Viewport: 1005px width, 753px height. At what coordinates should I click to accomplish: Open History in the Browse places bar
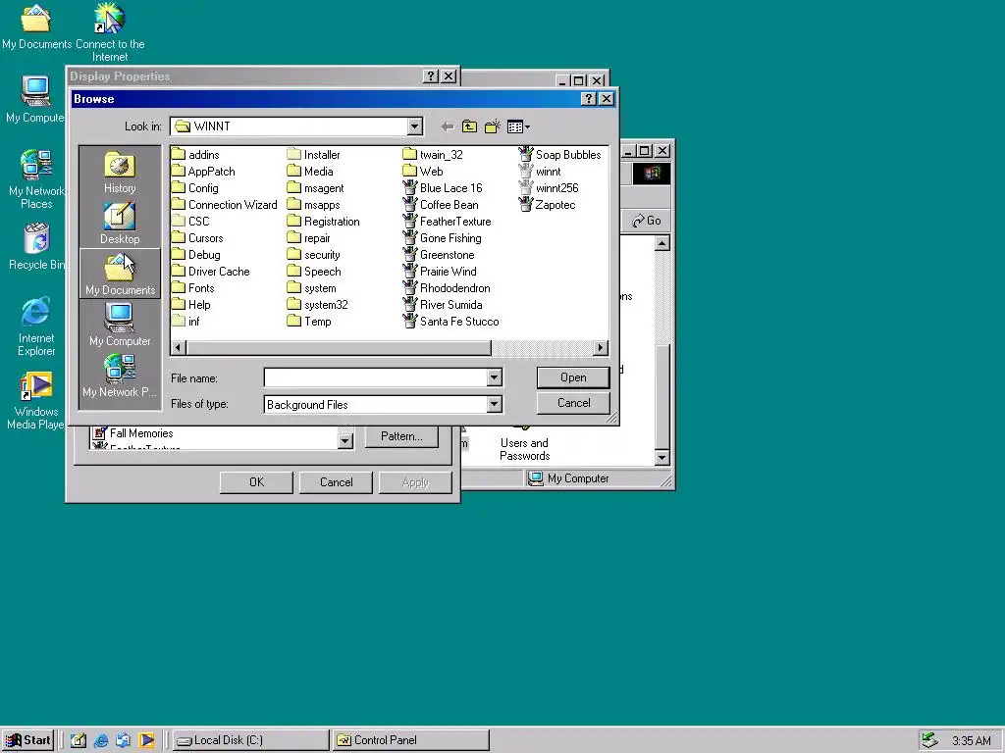tap(120, 172)
